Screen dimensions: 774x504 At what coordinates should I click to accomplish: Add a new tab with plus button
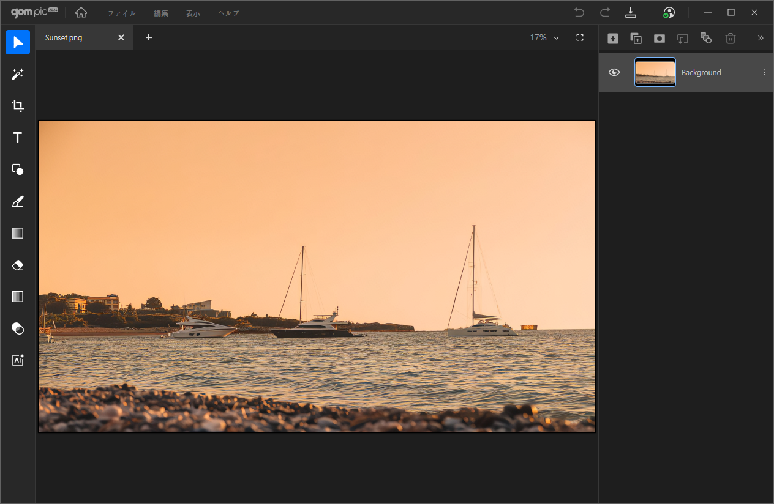click(149, 37)
